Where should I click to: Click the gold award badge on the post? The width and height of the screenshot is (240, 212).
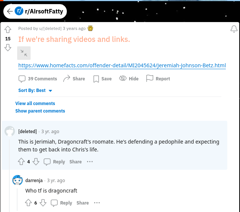(x=90, y=28)
